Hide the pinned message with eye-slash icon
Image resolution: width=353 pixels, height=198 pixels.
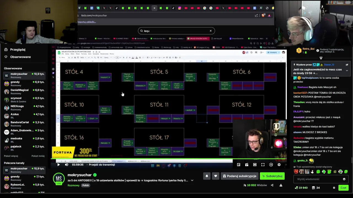click(x=347, y=65)
